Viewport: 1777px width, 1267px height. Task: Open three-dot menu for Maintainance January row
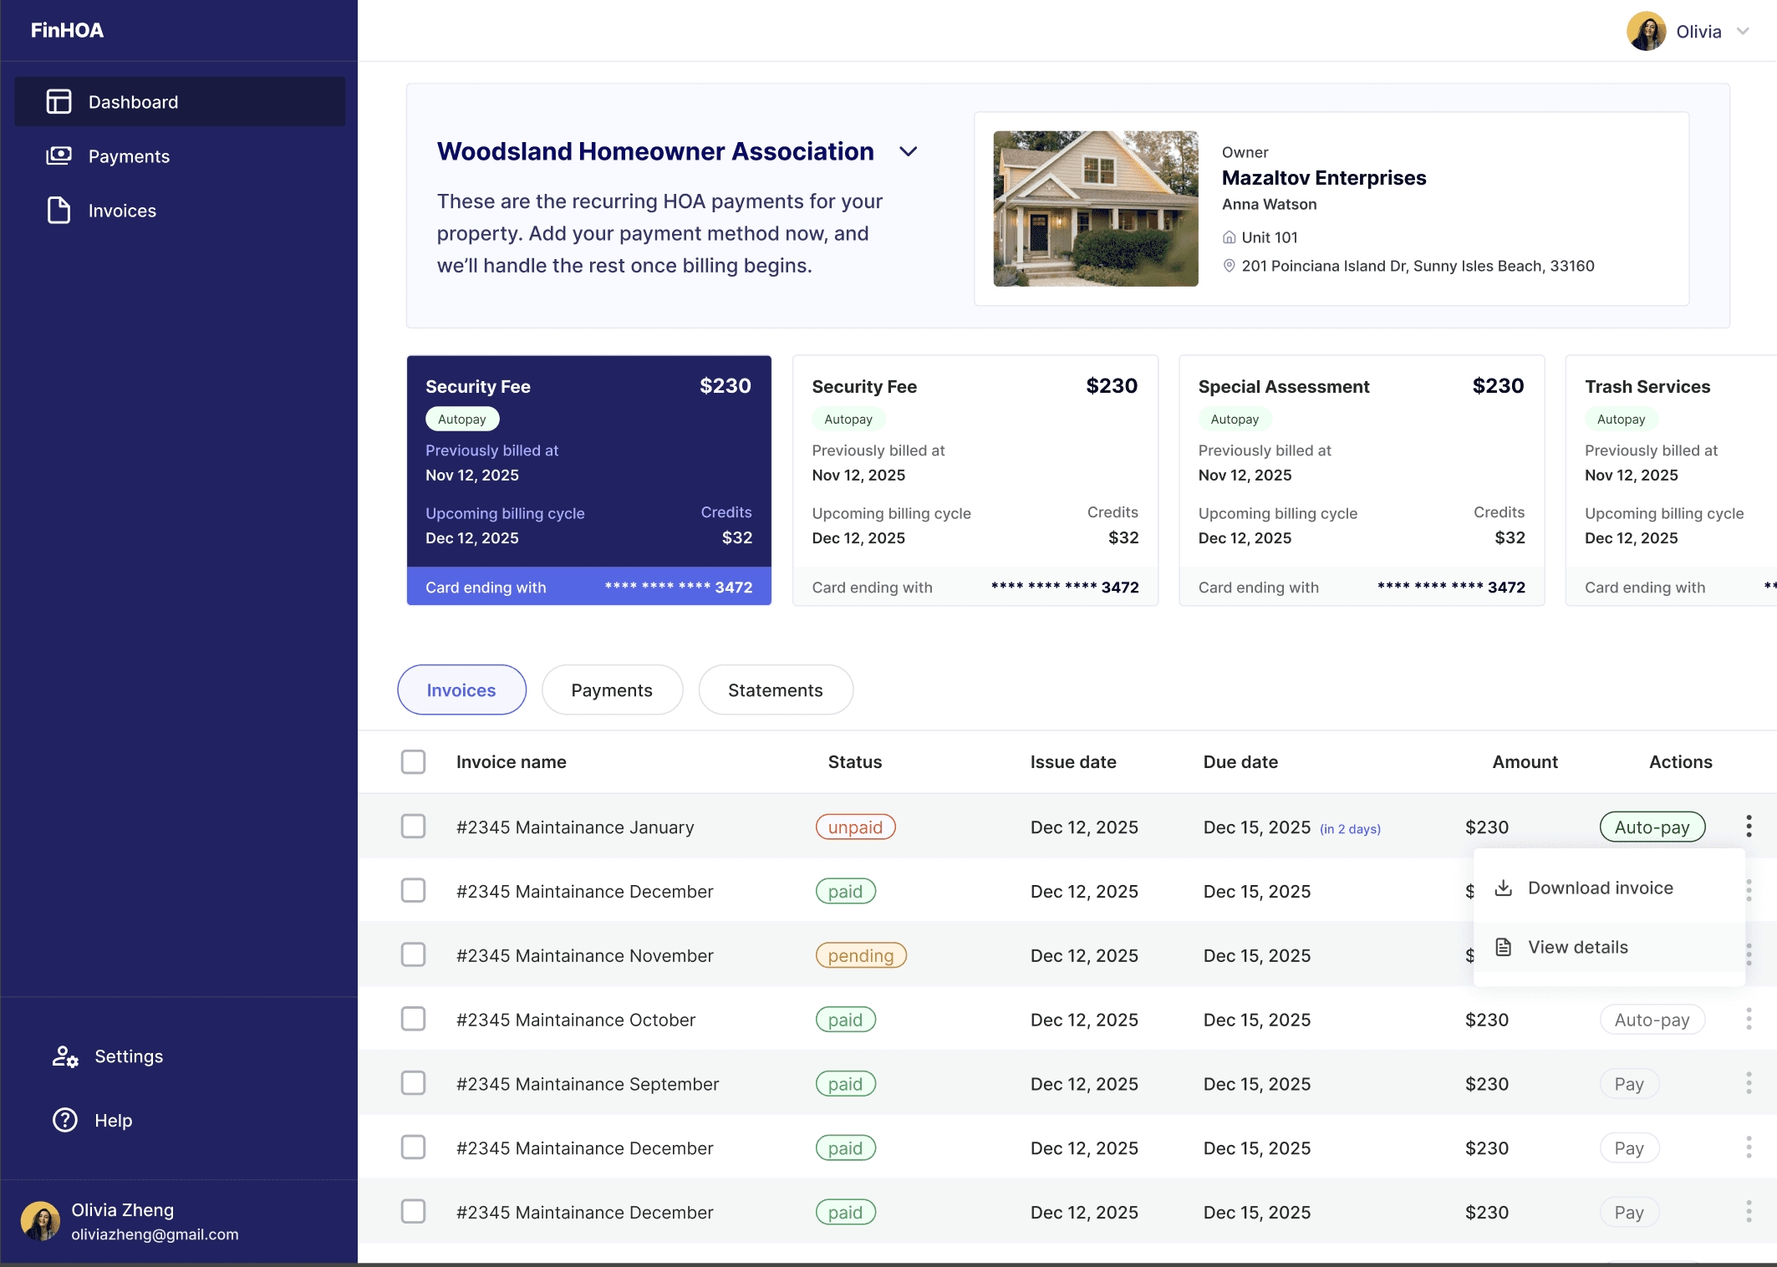(1748, 827)
